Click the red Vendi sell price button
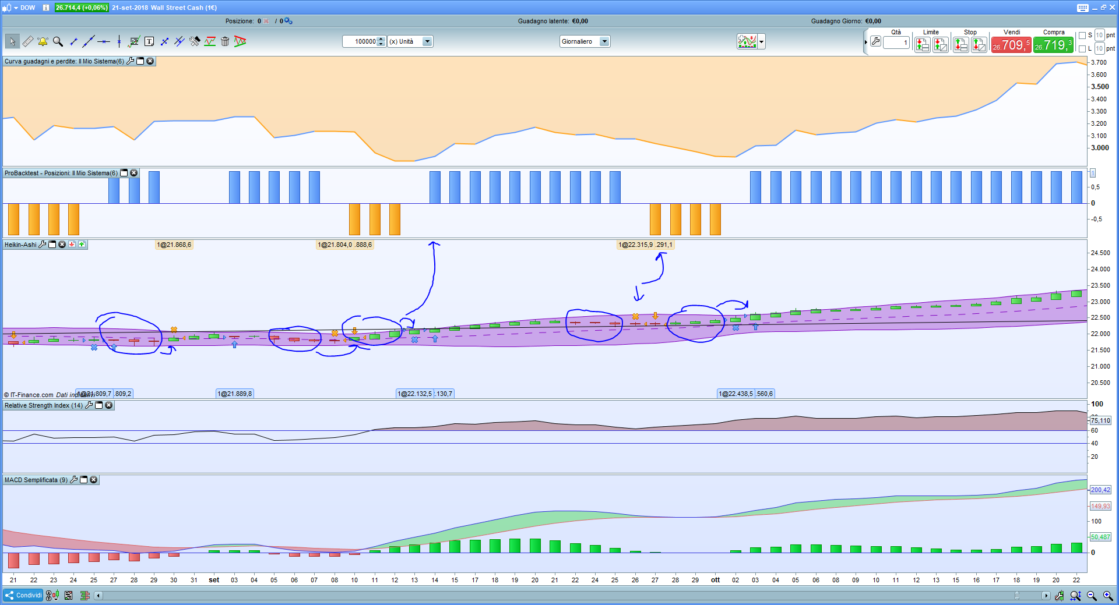Viewport: 1119px width, 605px height. click(x=1011, y=45)
